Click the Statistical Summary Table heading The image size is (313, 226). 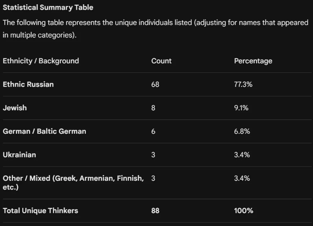48,7
